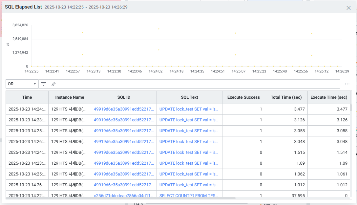Open the filter settings icon
357x205 pixels.
point(44,84)
